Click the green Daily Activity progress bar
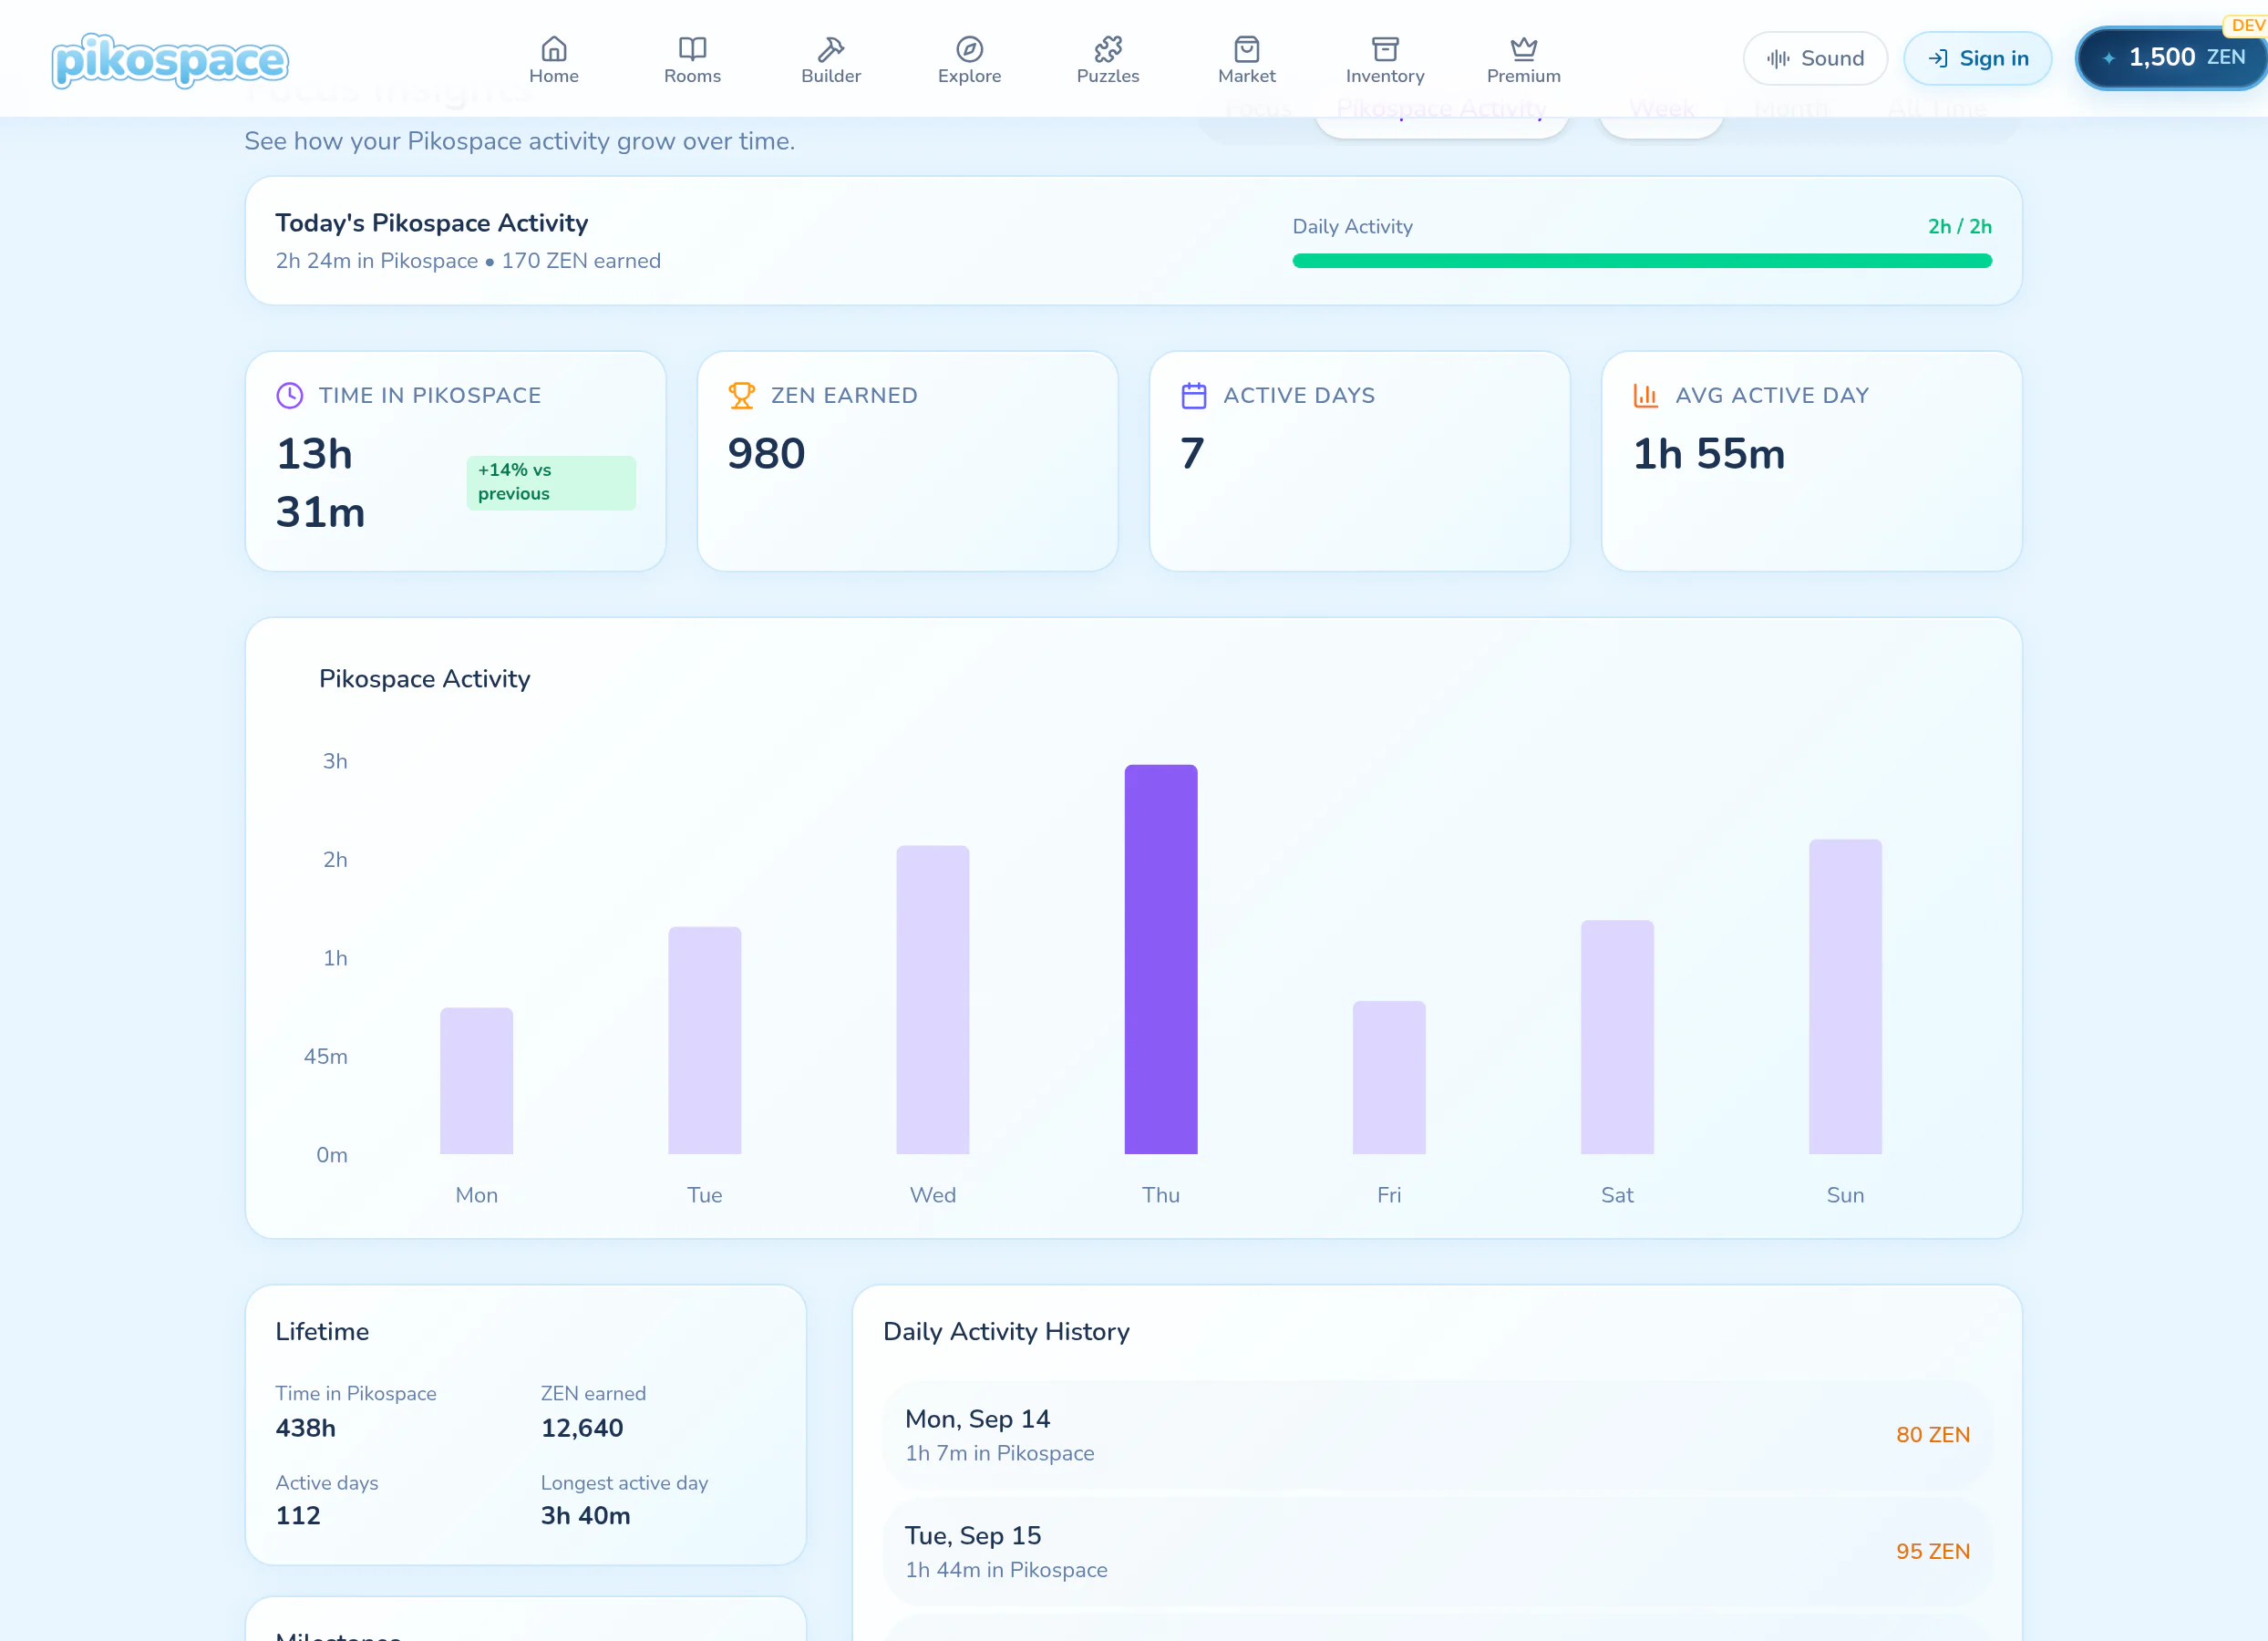The image size is (2268, 1641). [1642, 261]
